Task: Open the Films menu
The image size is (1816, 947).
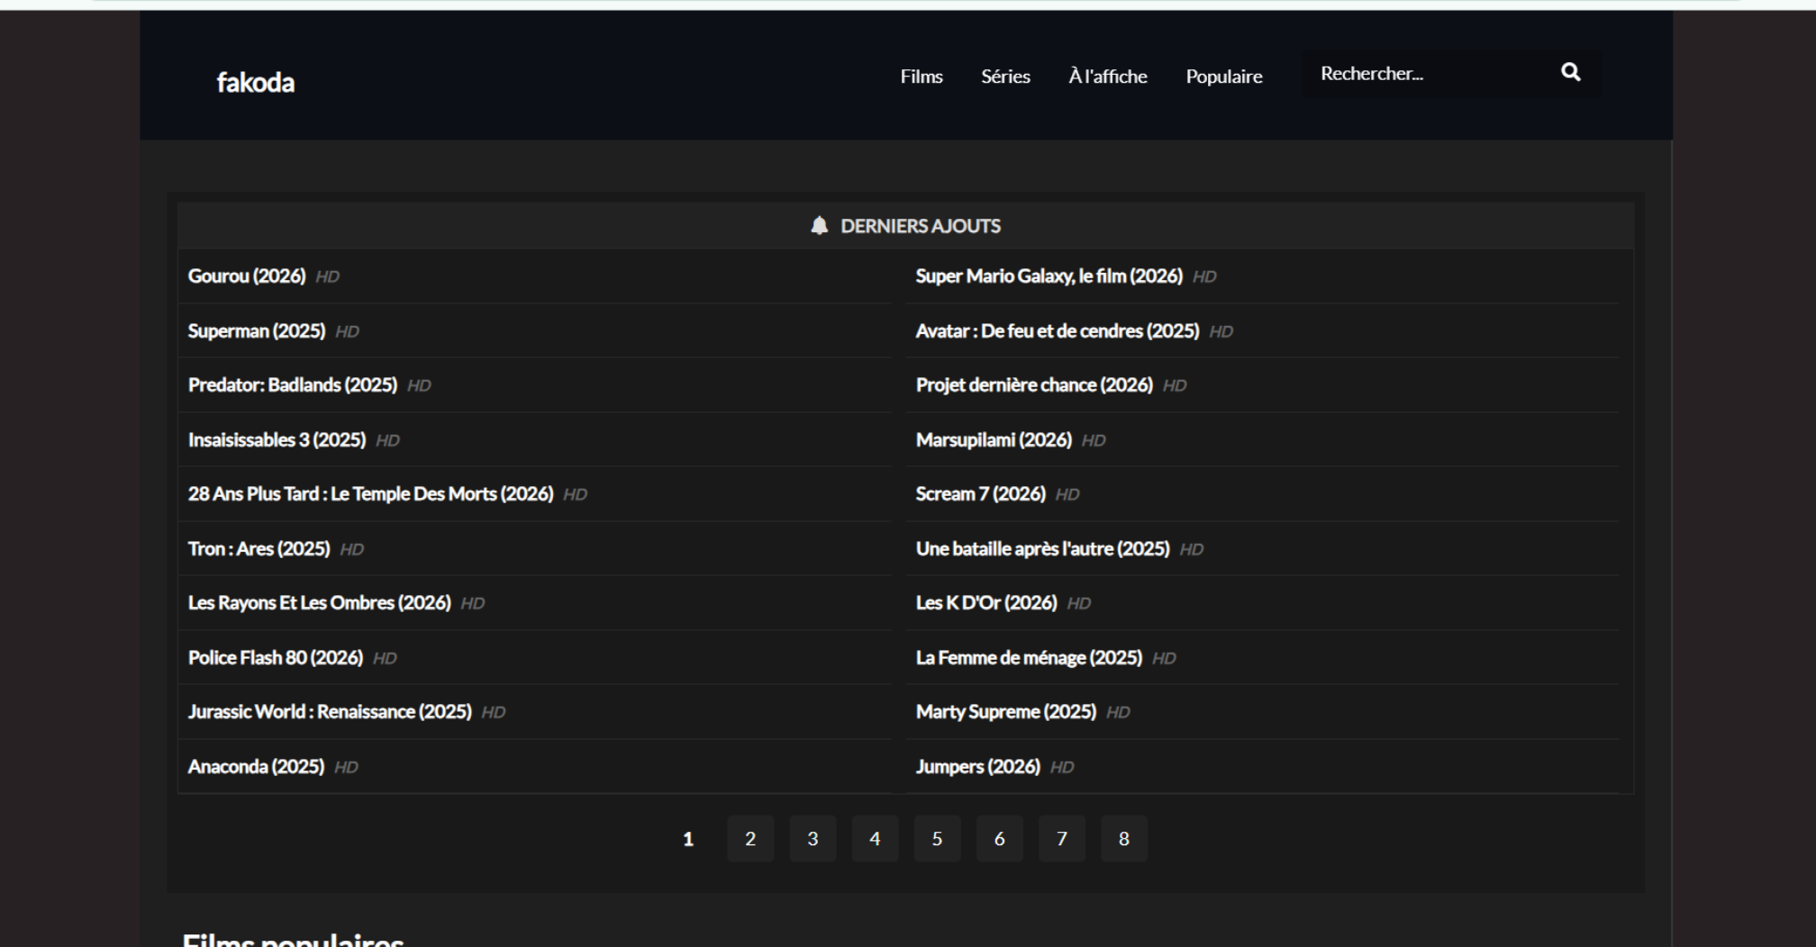Action: pyautogui.click(x=921, y=77)
